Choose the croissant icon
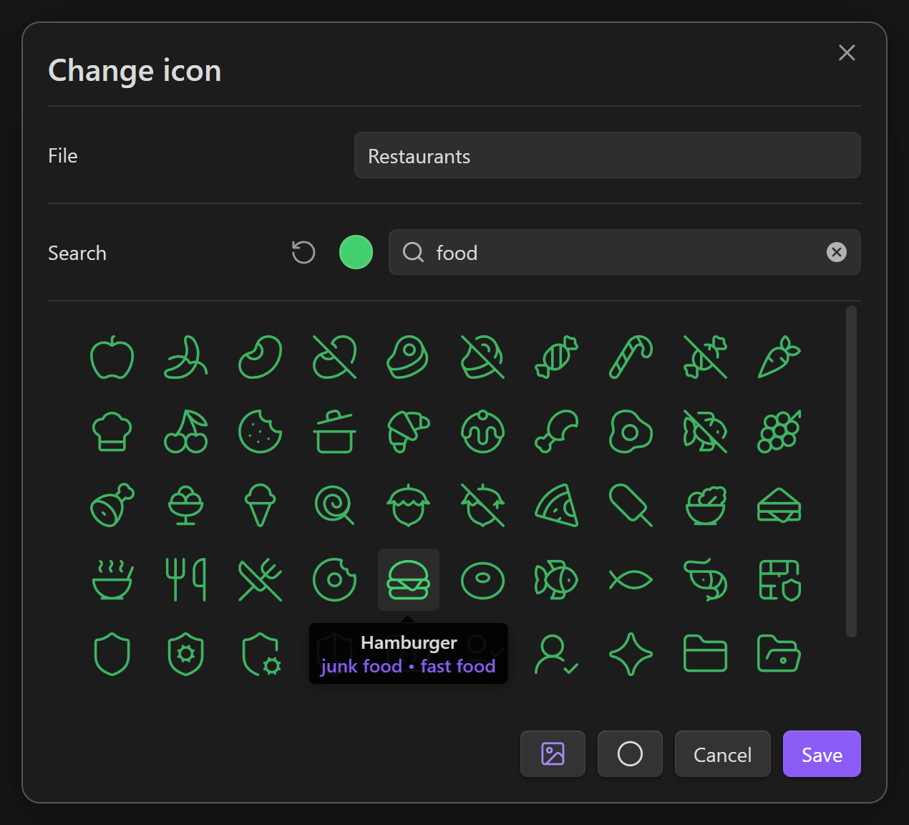 [409, 431]
